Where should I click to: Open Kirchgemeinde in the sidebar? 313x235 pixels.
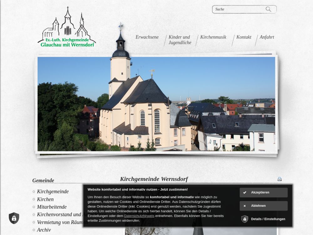(53, 192)
